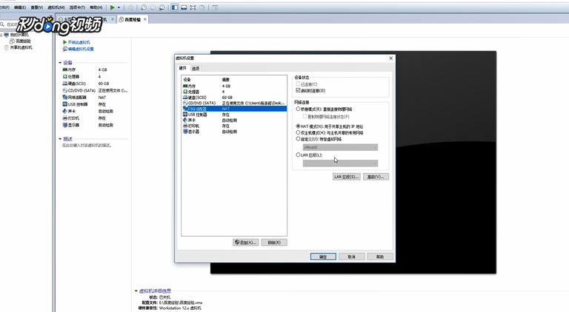
Task: Open the power options dropdown arrow beside play
Action: coord(119,7)
